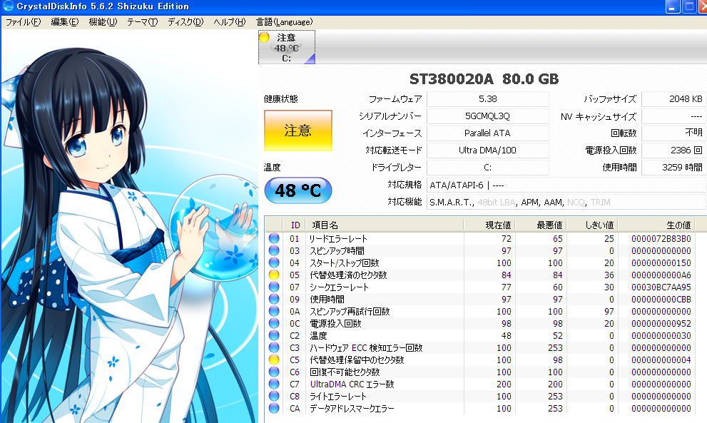Open the 機能(U) menu
This screenshot has width=707, height=423.
point(103,21)
